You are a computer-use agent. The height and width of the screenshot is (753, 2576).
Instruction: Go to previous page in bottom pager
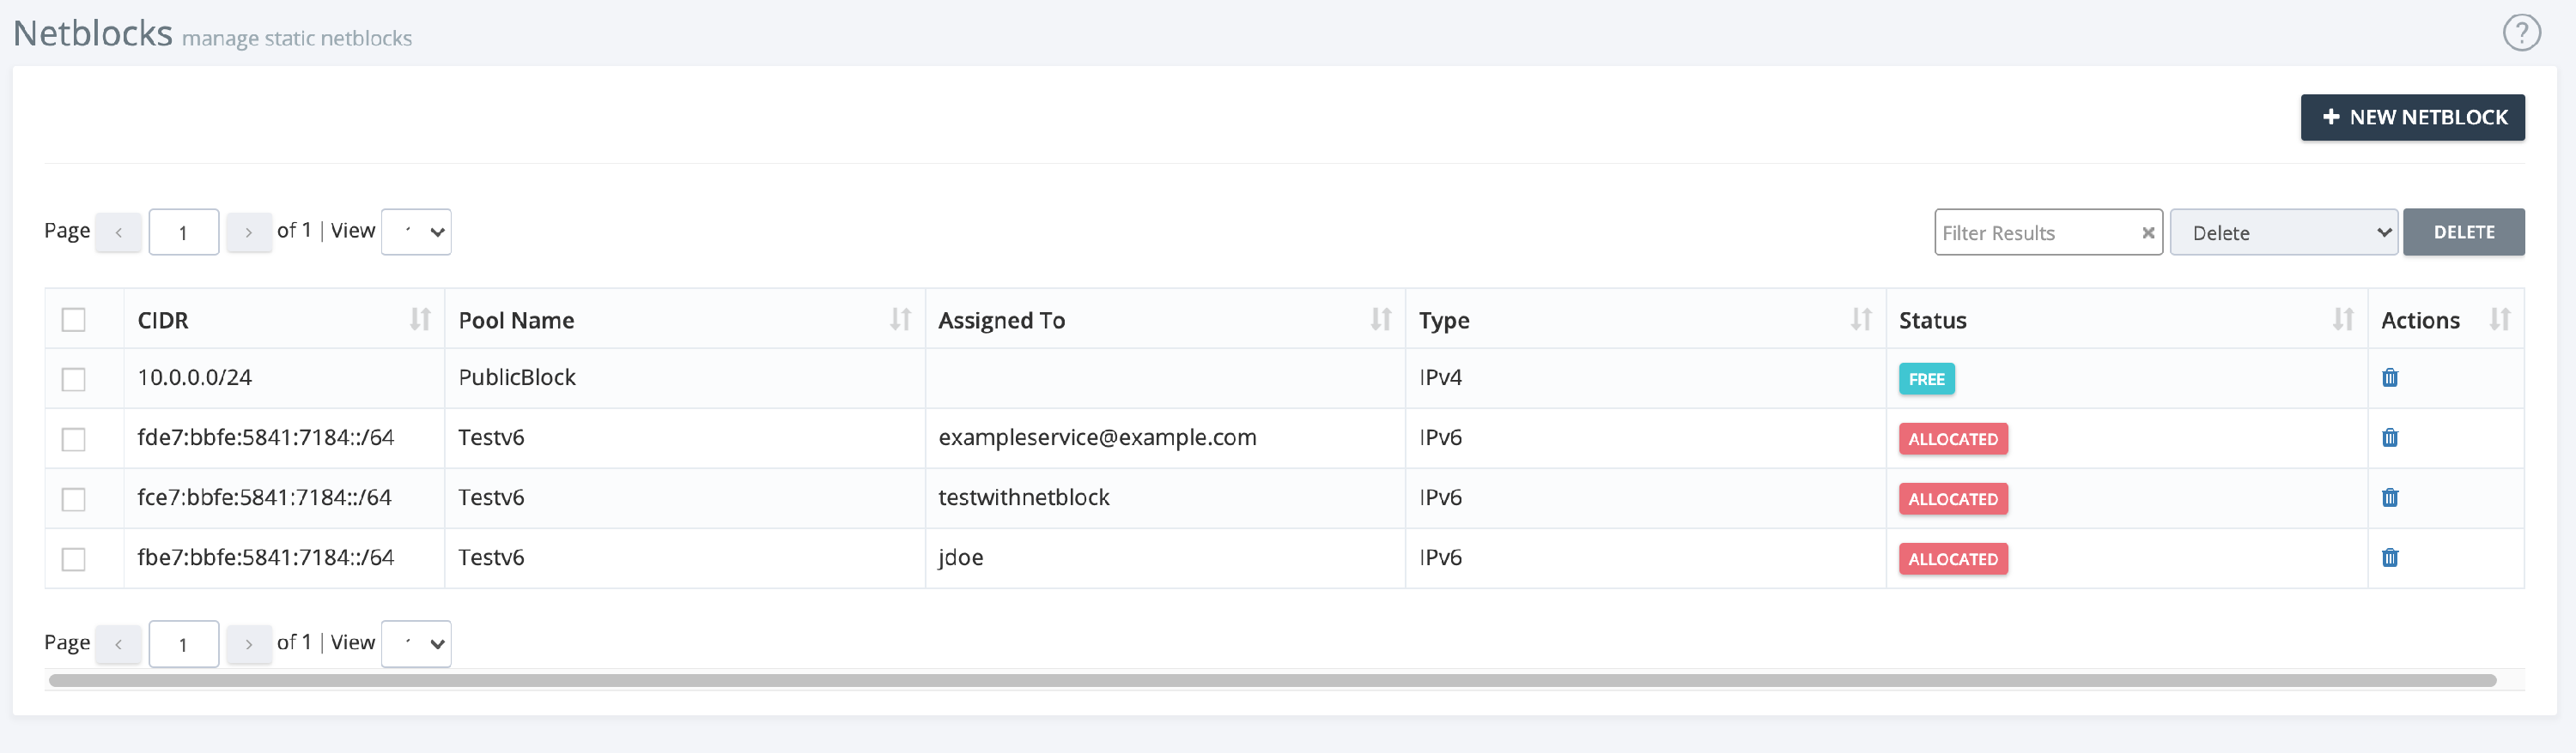click(118, 644)
